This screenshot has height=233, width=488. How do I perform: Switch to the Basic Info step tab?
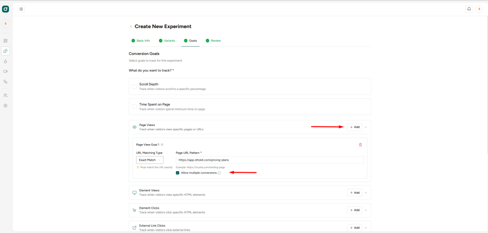141,41
